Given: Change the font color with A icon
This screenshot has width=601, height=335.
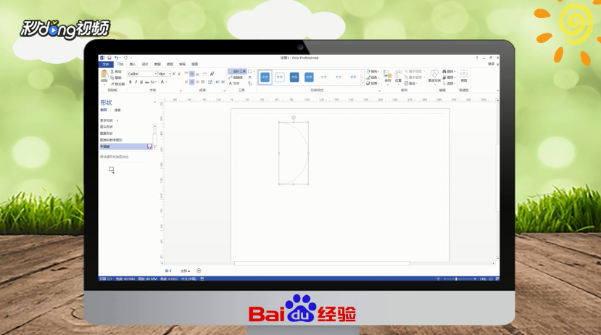Looking at the screenshot, I should (162, 82).
